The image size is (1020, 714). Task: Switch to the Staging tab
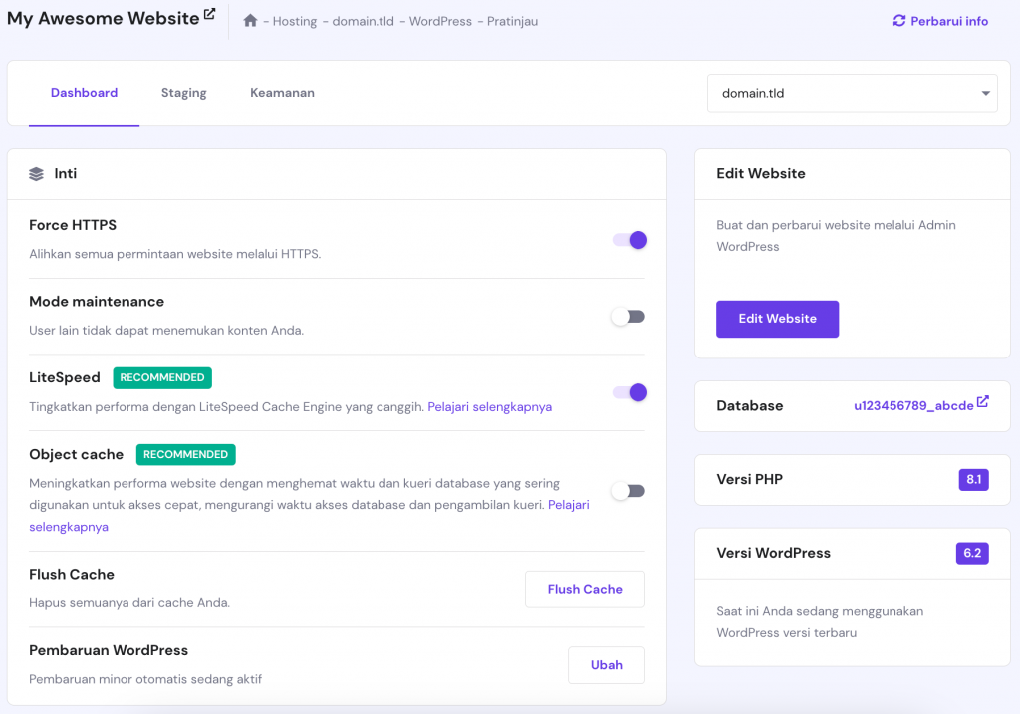[183, 92]
